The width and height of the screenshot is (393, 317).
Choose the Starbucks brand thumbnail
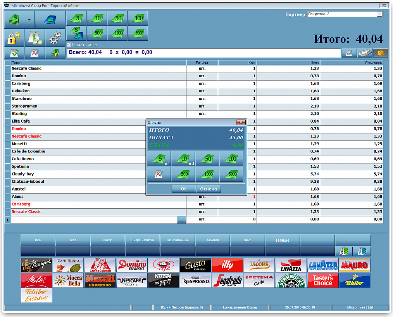tap(291, 281)
